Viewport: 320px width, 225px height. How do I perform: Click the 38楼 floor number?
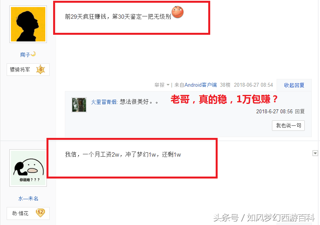click(x=225, y=85)
